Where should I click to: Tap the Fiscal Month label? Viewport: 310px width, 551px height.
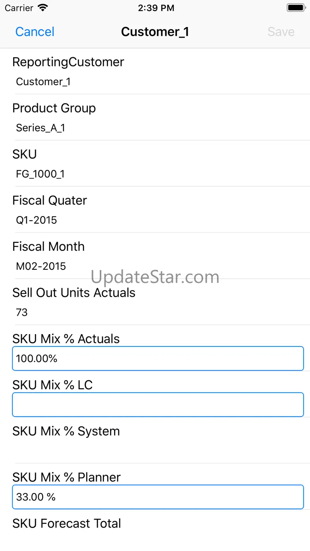[48, 247]
